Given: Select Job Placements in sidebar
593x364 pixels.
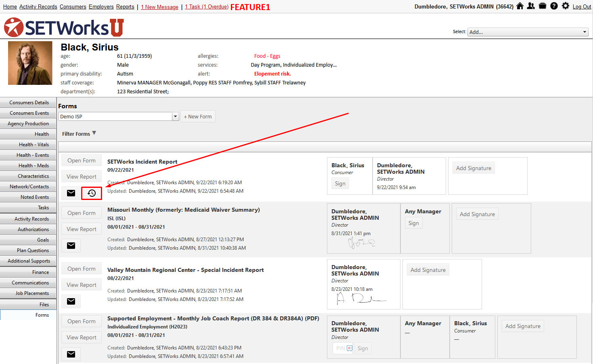Looking at the screenshot, I should coord(28,293).
